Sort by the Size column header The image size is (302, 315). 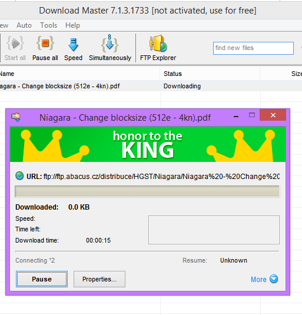pyautogui.click(x=281, y=74)
